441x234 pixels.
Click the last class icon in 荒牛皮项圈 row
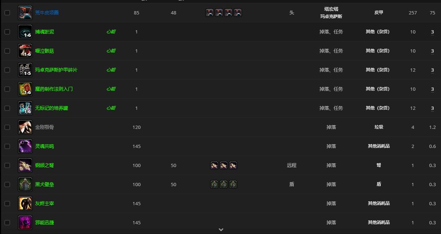tap(238, 13)
